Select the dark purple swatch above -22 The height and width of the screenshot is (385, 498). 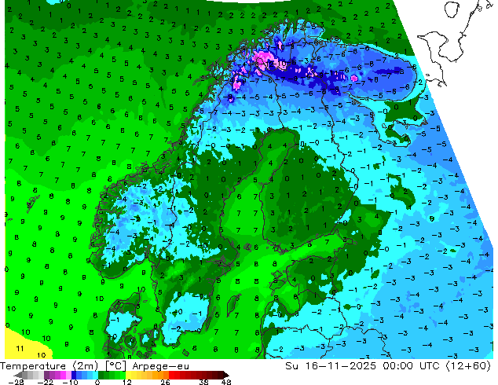click(46, 375)
